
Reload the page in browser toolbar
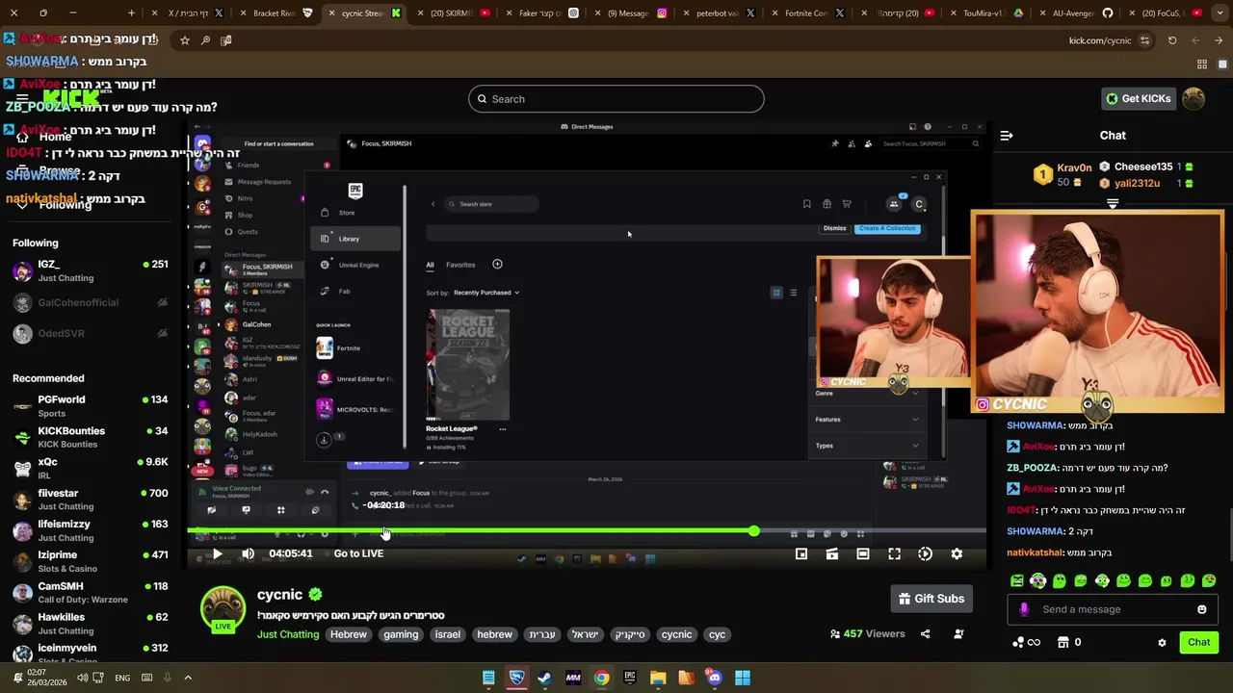pyautogui.click(x=1172, y=40)
